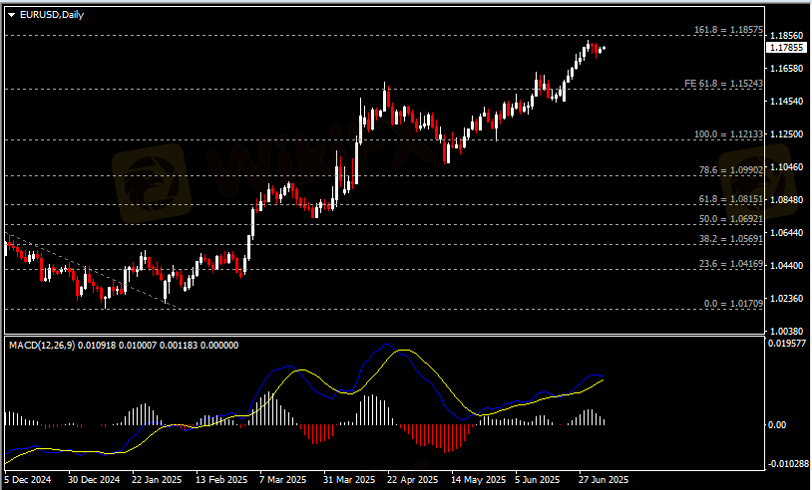Click the 31 Mar 2025 date label
Image resolution: width=812 pixels, height=490 pixels.
349,480
